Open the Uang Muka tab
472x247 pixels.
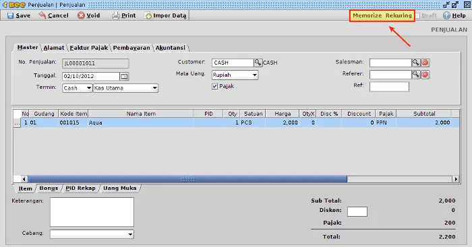click(x=119, y=188)
